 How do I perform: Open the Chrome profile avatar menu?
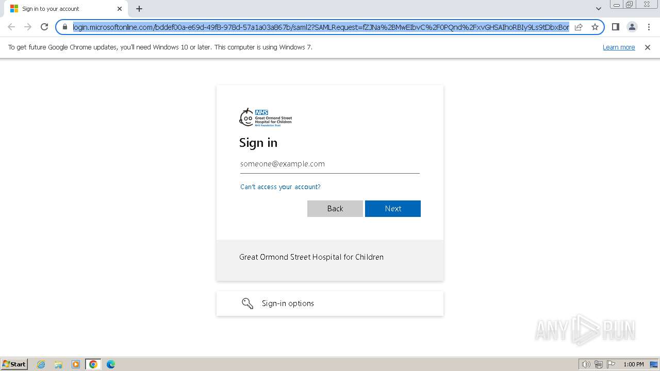tap(632, 27)
